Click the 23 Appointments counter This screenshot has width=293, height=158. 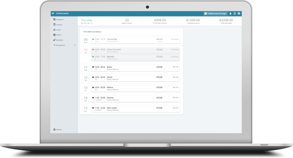click(x=127, y=21)
